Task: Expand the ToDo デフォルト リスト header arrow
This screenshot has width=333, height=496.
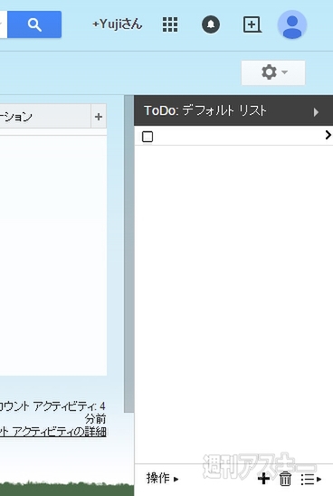Action: tap(316, 112)
